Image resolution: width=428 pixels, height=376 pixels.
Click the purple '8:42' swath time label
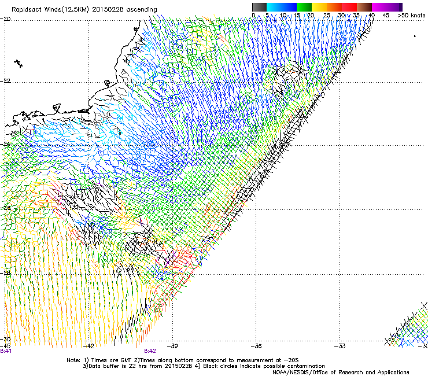(x=150, y=351)
